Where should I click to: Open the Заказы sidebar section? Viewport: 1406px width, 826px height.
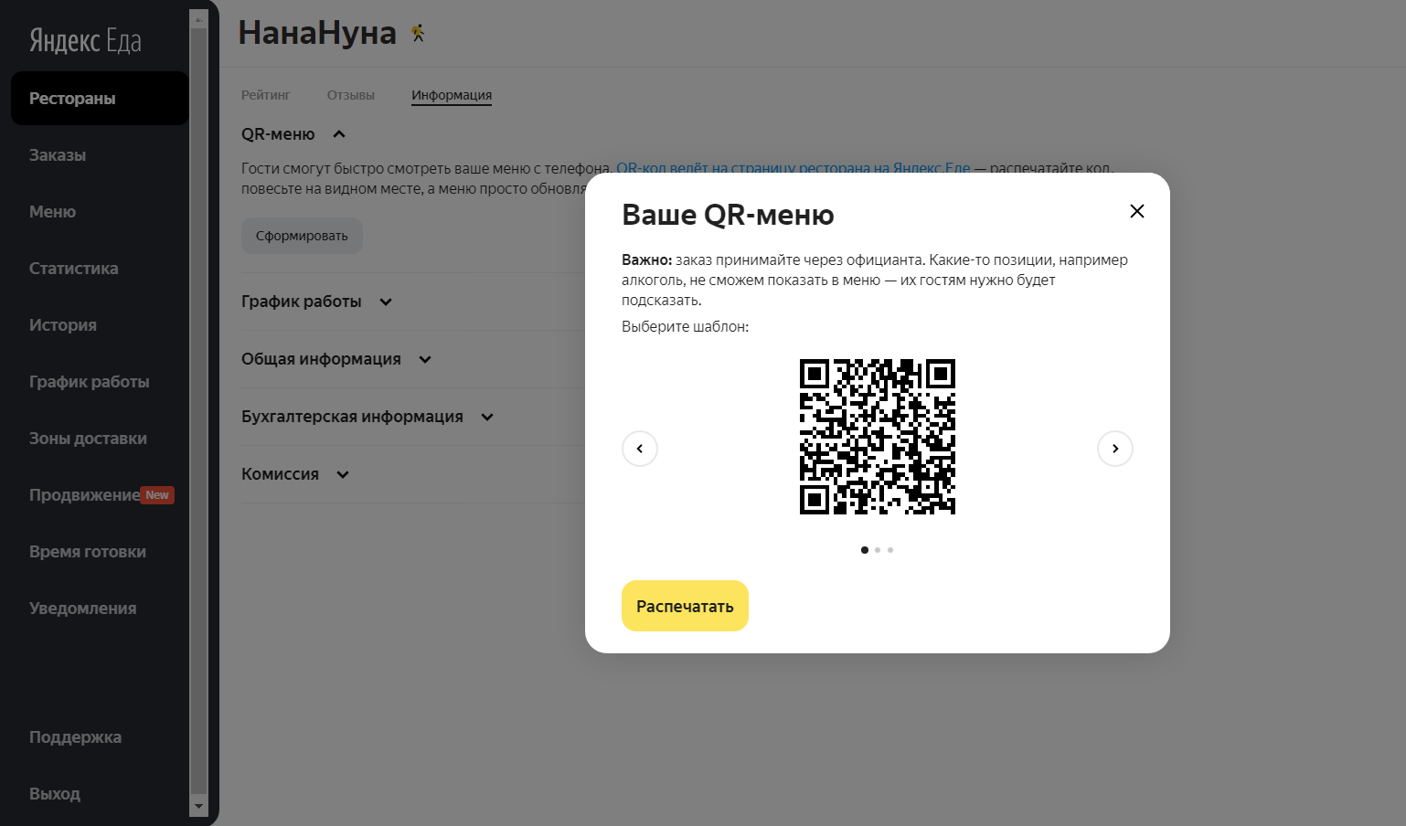coord(58,155)
